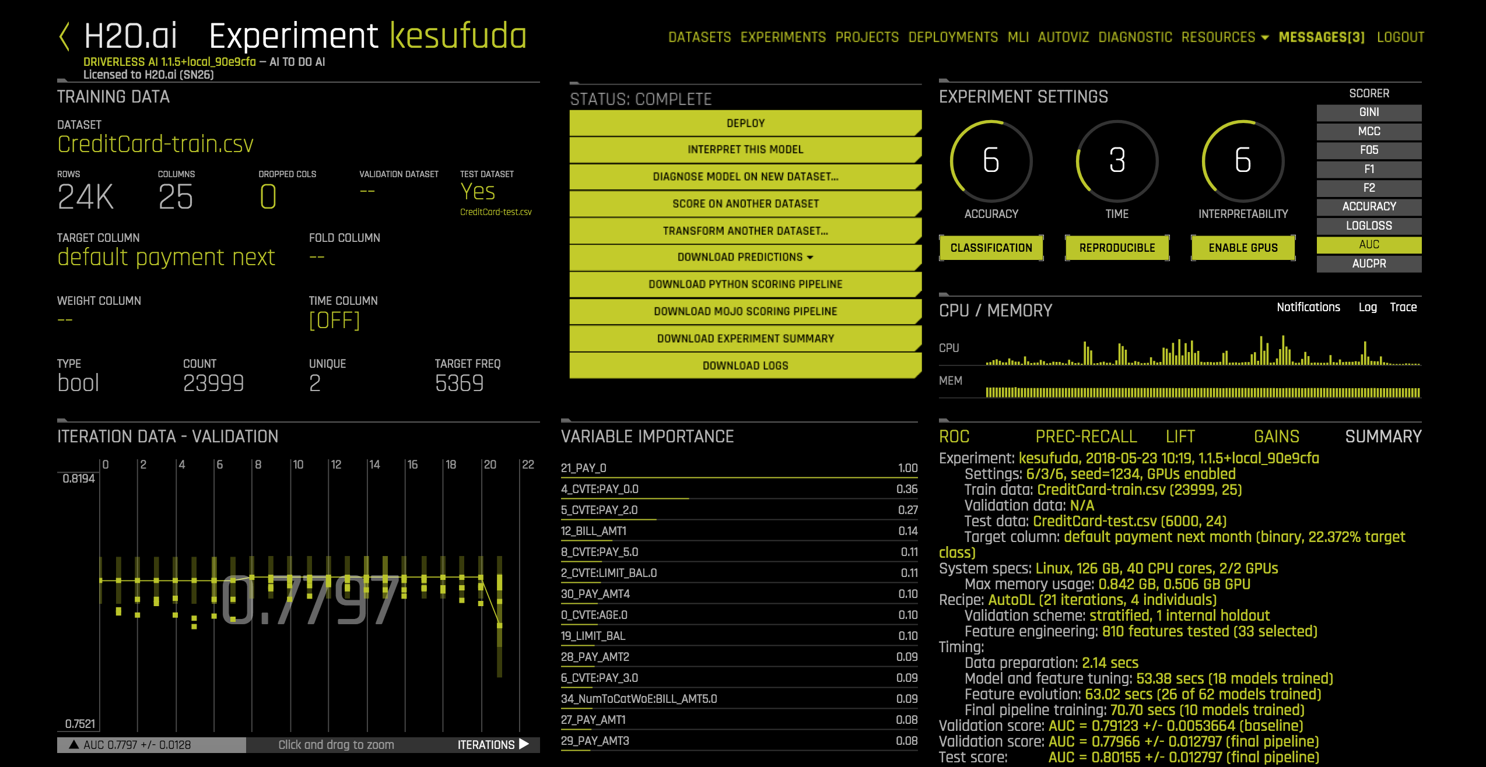Select the highlighted AUC scorer
This screenshot has width=1486, height=767.
click(x=1369, y=244)
